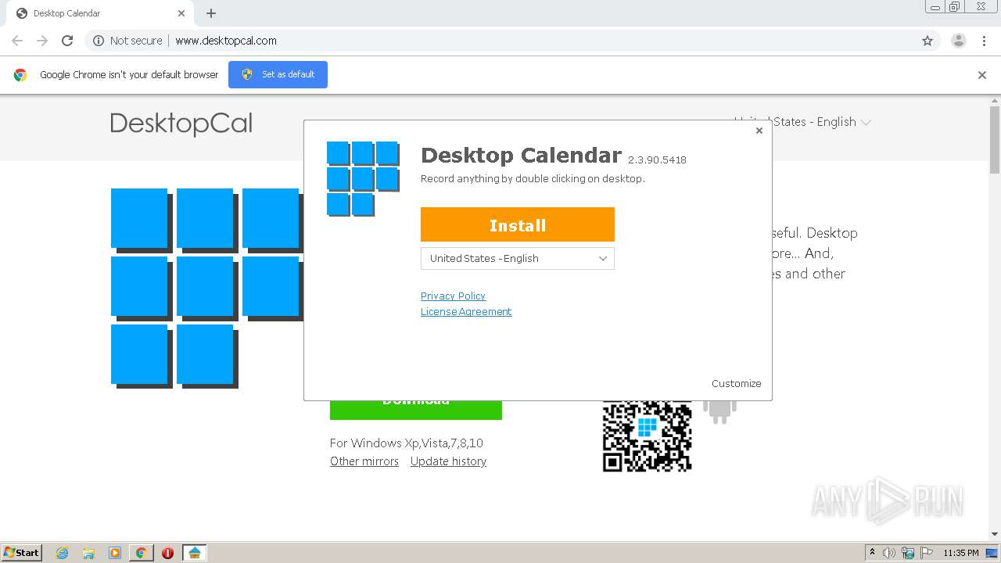The width and height of the screenshot is (1001, 563).
Task: Click the DesktopCal site logo text
Action: [x=181, y=124]
